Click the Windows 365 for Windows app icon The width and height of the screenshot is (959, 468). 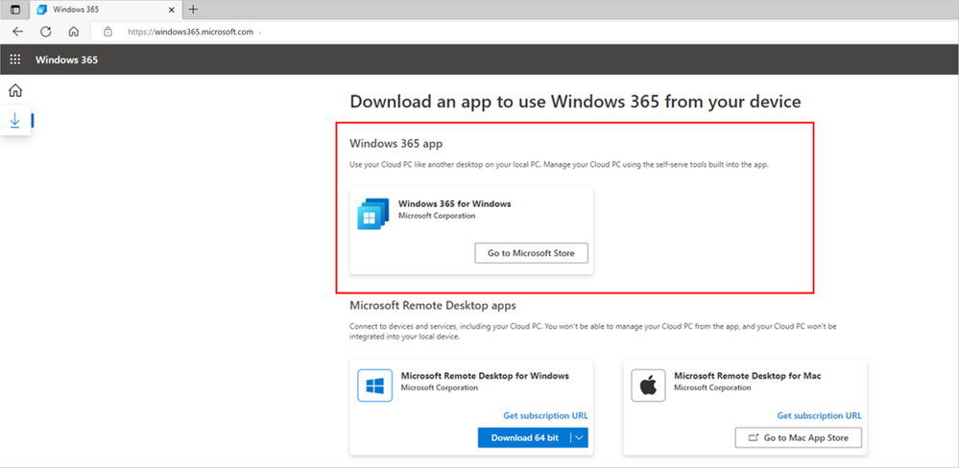coord(373,214)
